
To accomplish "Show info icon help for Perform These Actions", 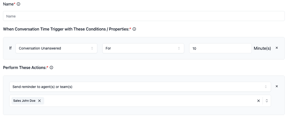I will pos(51,67).
